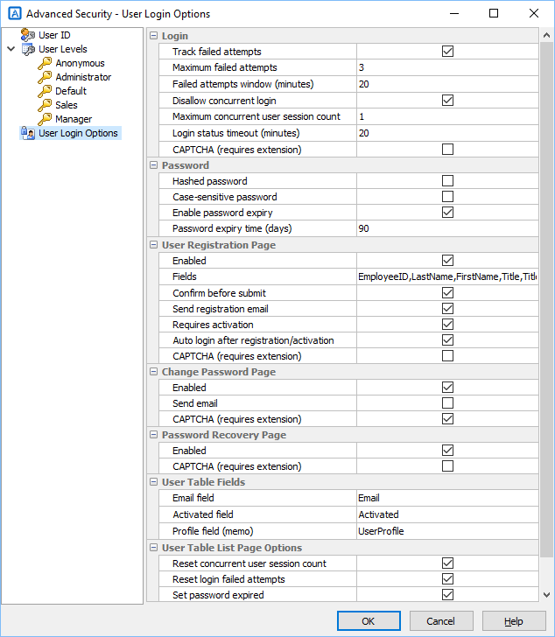Image resolution: width=555 pixels, height=637 pixels.
Task: Click the Default key icon
Action: pos(45,91)
